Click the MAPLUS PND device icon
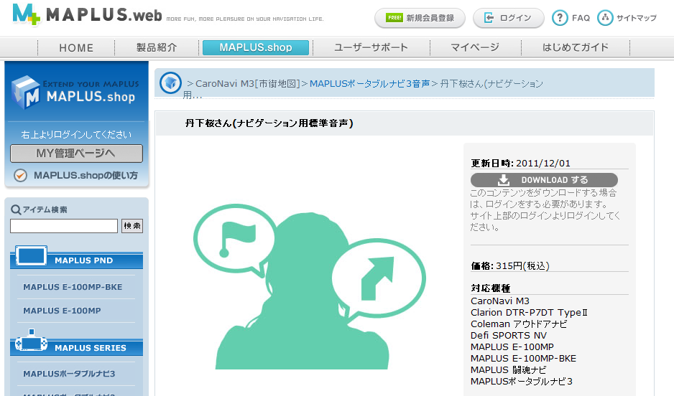 click(31, 256)
